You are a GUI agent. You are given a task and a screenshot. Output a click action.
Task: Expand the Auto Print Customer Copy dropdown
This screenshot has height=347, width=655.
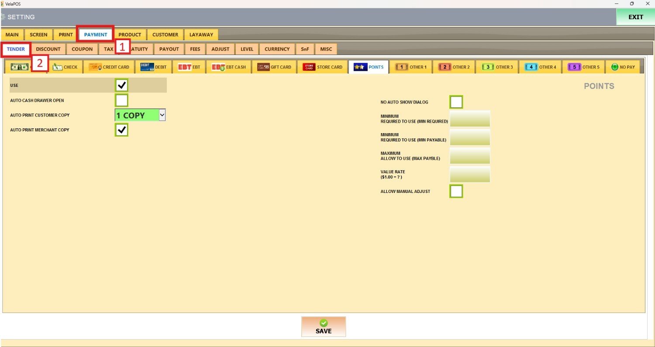pos(162,115)
